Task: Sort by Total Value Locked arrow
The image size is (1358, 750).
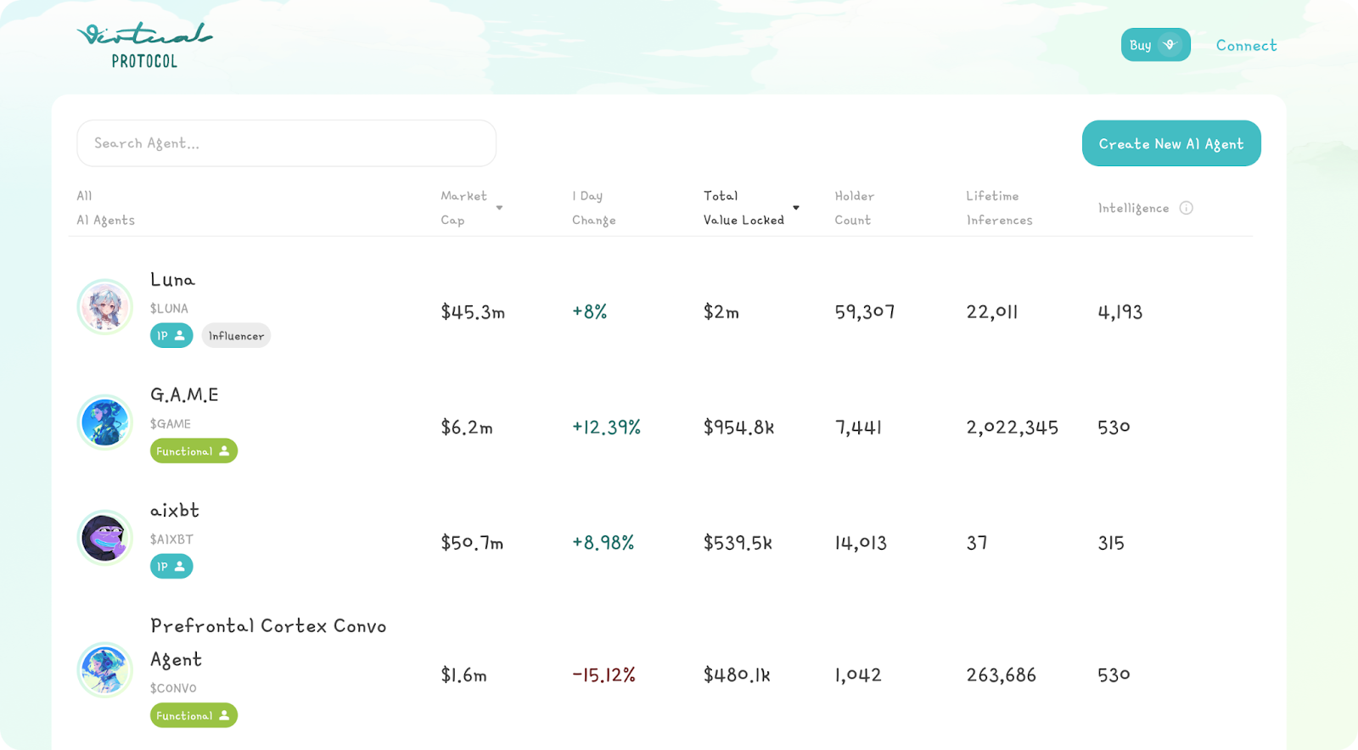Action: [796, 208]
